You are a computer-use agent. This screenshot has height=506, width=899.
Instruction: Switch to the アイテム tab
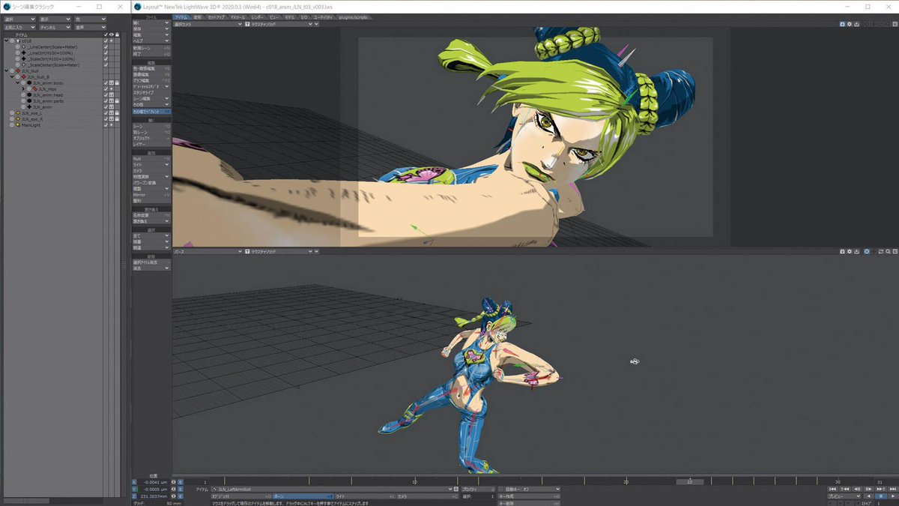(x=181, y=16)
